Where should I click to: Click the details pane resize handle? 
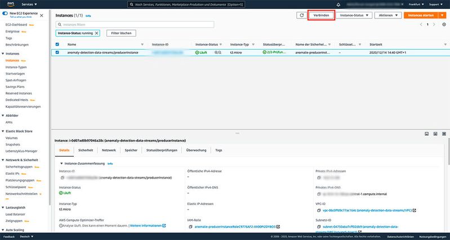click(x=237, y=133)
